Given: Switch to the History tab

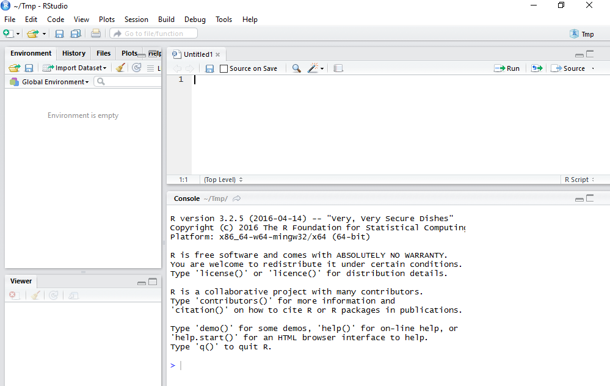Looking at the screenshot, I should click(x=73, y=53).
